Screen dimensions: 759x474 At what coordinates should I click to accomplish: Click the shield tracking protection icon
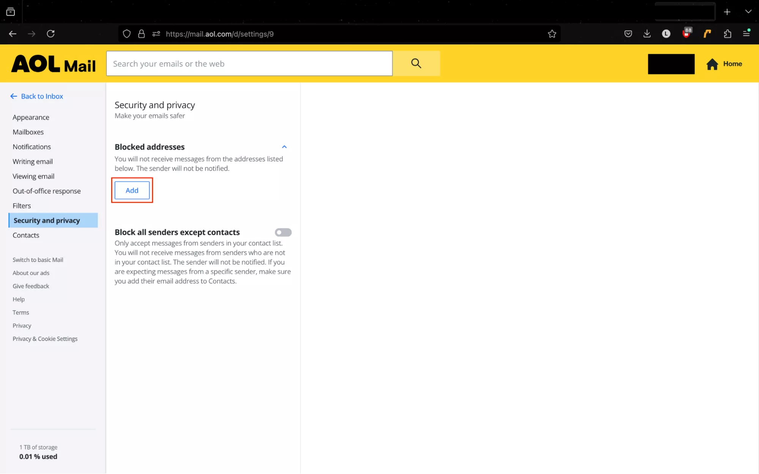click(x=127, y=34)
